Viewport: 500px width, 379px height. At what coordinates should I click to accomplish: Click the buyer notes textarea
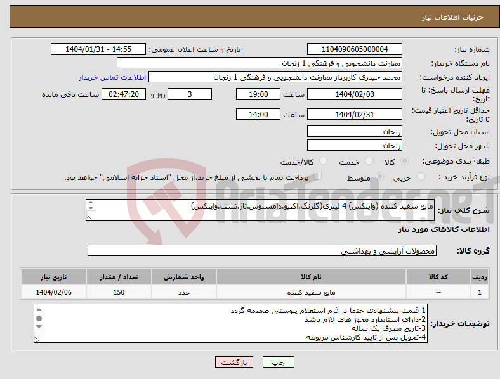pyautogui.click(x=230, y=323)
